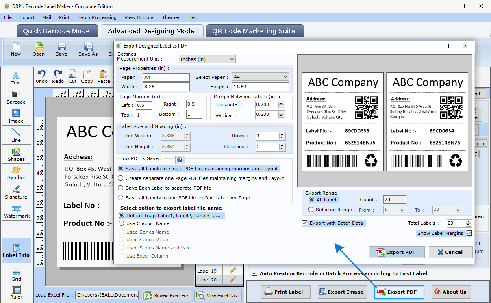Click the Cut icon
This screenshot has height=303, width=491.
[72, 76]
